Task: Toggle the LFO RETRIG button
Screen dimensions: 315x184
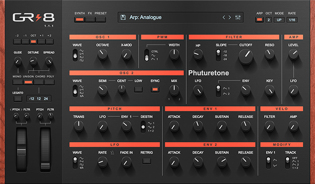Action: pos(147,161)
